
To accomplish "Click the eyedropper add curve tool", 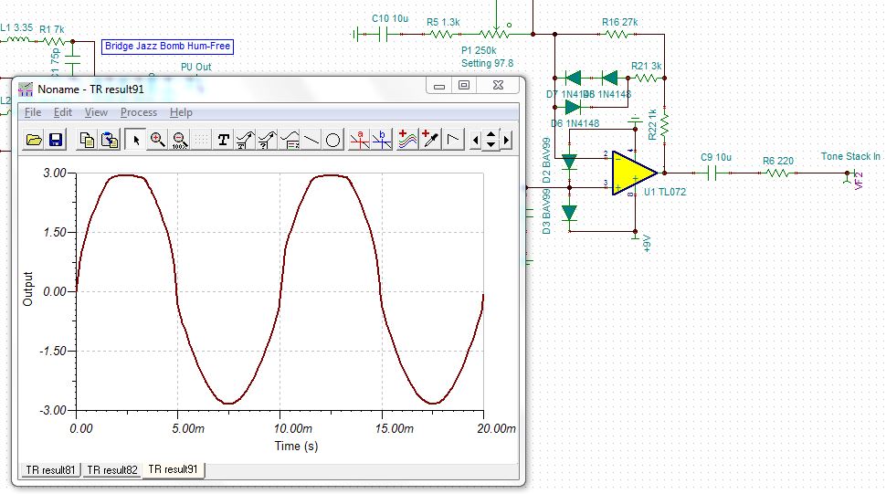I will click(430, 140).
